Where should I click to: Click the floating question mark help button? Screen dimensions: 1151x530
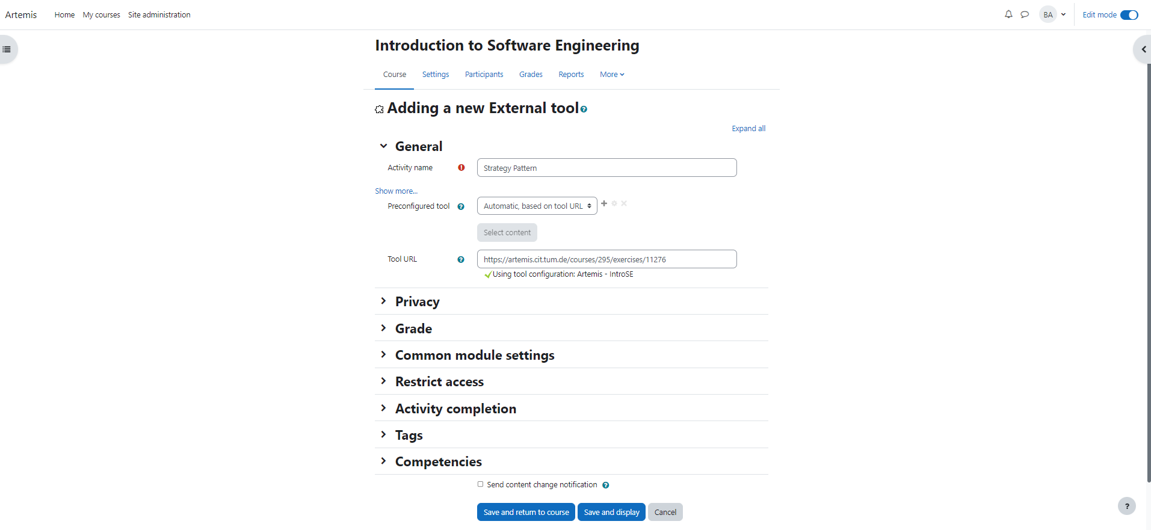1126,506
